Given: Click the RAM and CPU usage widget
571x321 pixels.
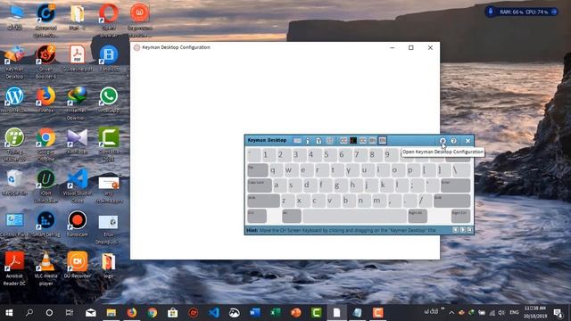Looking at the screenshot, I should click(521, 12).
